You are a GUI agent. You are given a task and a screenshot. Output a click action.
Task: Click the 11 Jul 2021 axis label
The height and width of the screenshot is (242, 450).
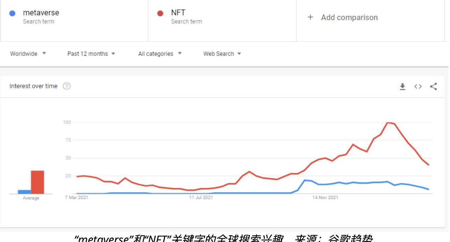coord(201,198)
